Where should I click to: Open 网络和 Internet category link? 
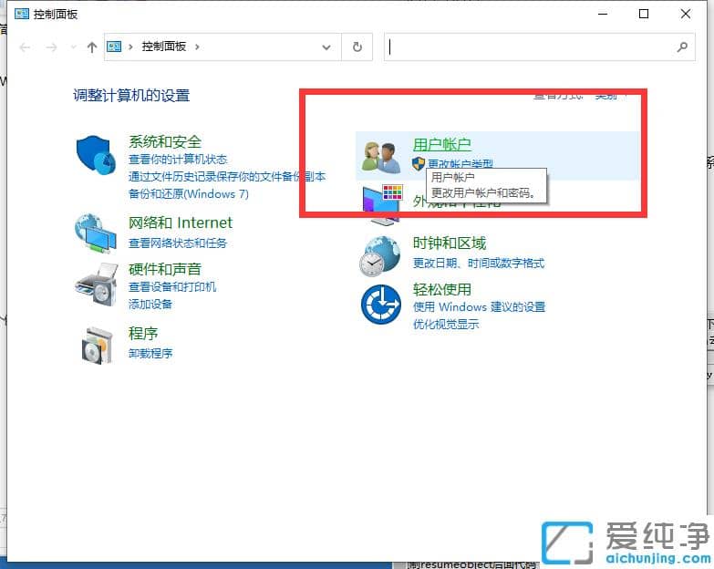[181, 222]
